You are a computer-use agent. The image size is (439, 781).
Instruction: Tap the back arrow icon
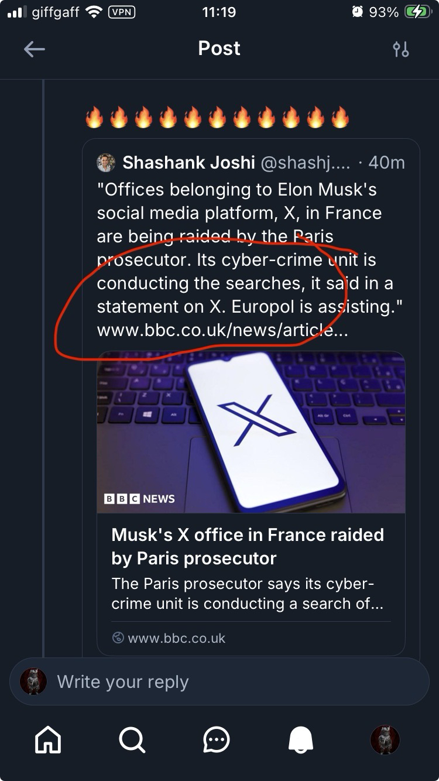[x=35, y=49]
